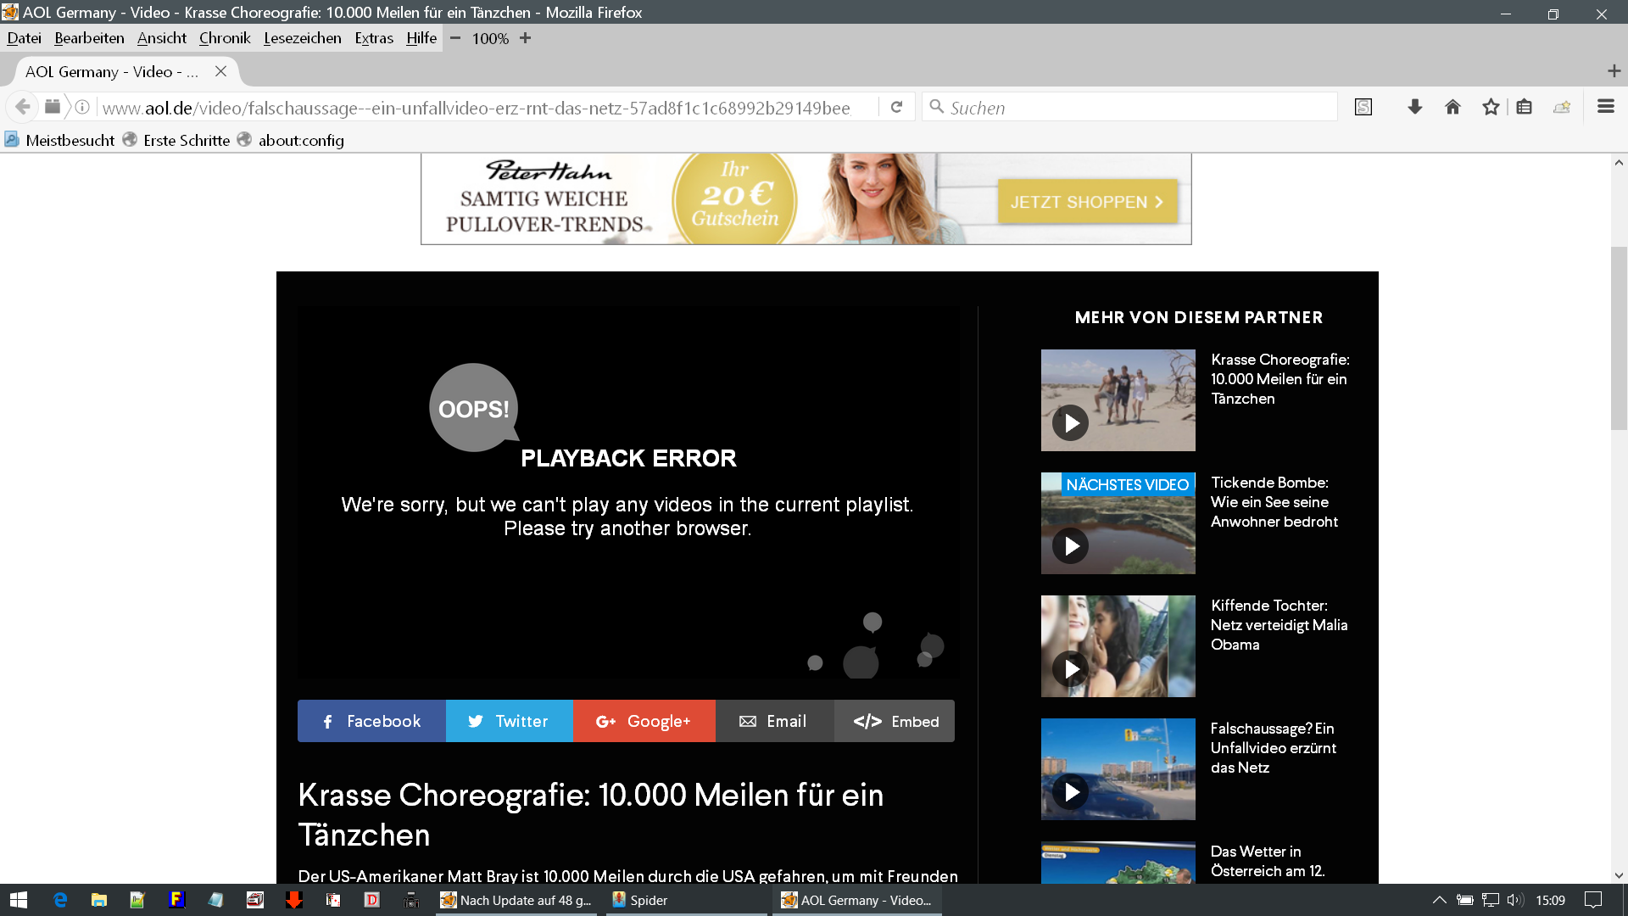Share video on Facebook
This screenshot has width=1628, height=916.
tap(371, 721)
